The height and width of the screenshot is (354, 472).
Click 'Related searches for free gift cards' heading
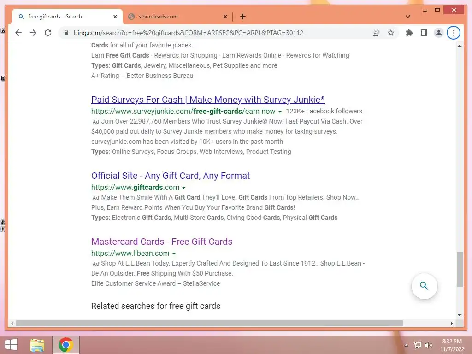click(x=156, y=306)
